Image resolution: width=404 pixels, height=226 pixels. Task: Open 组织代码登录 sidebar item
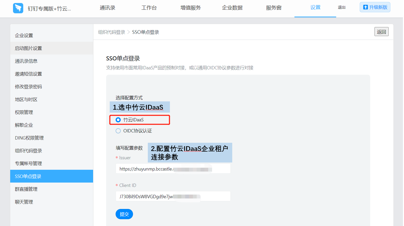coord(52,151)
